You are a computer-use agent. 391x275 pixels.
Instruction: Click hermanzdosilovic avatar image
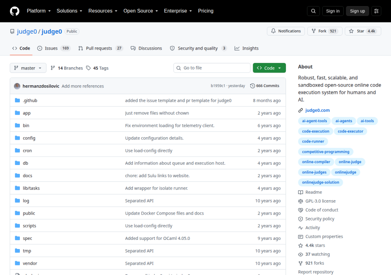(x=17, y=86)
